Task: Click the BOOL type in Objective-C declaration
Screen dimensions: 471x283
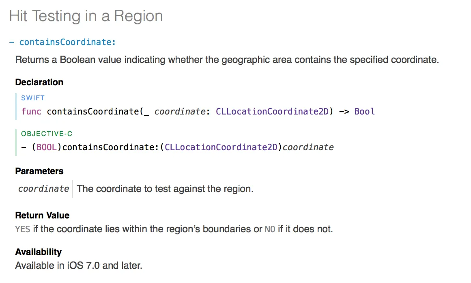Action: tap(47, 147)
